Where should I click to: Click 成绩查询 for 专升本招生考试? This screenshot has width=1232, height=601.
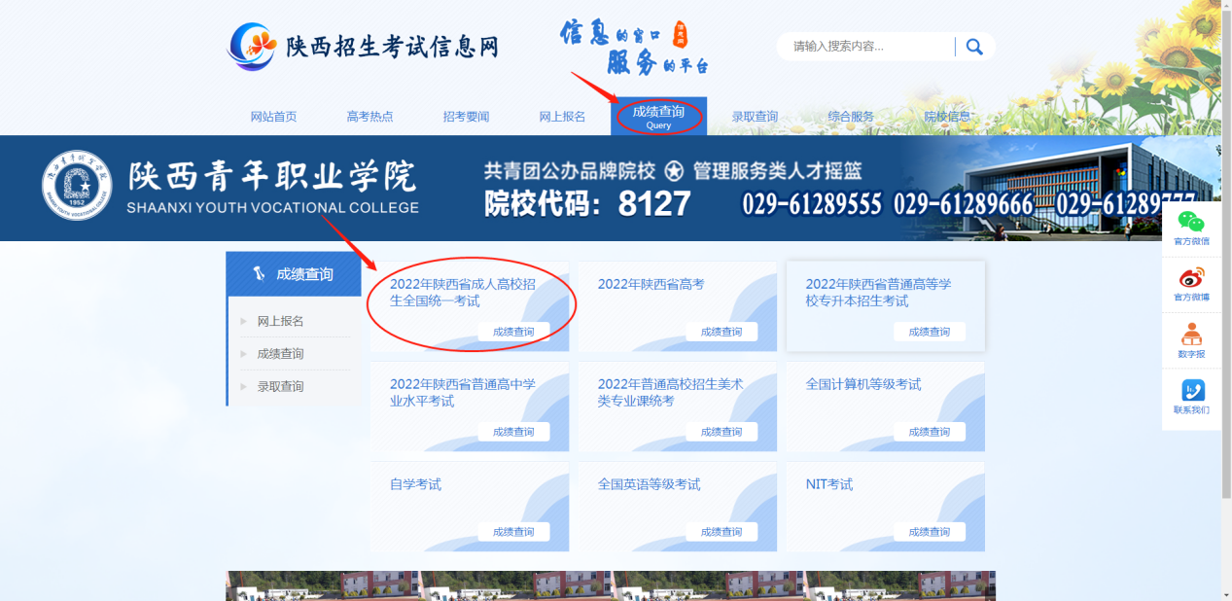click(930, 332)
